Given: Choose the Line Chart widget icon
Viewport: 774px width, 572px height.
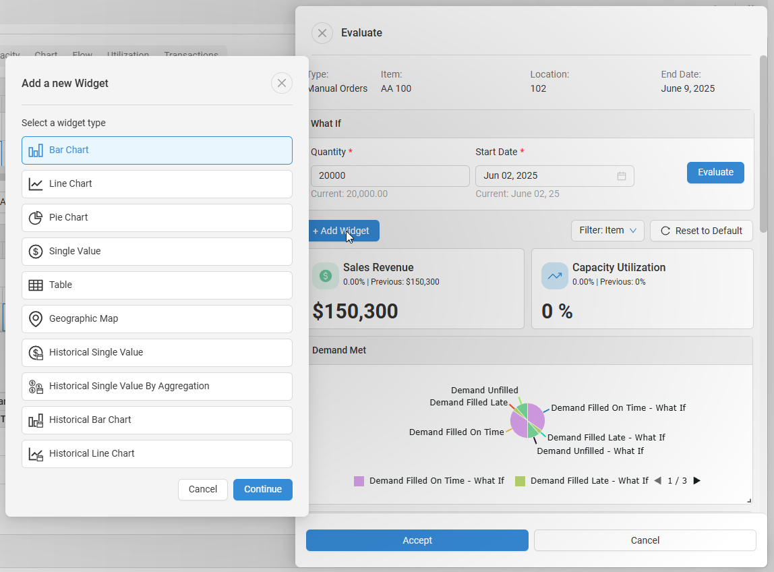Looking at the screenshot, I should point(36,184).
